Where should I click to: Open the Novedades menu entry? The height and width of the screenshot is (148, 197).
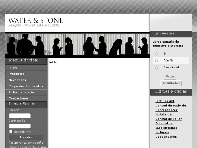(26, 80)
